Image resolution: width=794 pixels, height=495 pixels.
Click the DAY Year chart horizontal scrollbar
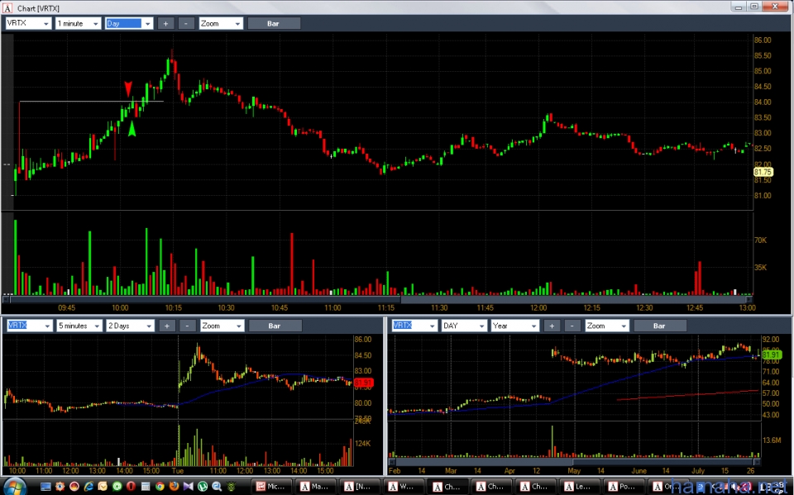tap(575, 462)
